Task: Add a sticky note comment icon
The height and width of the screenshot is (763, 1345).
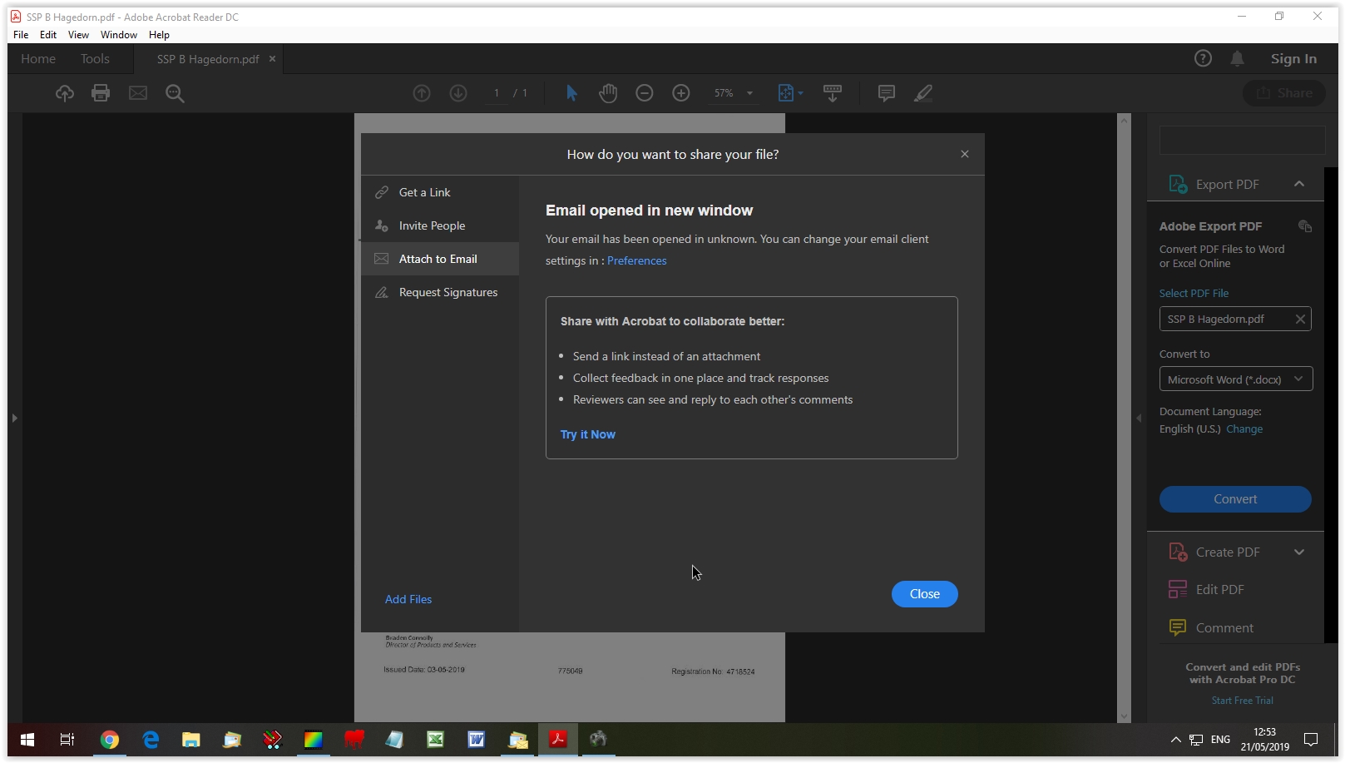Action: click(887, 93)
